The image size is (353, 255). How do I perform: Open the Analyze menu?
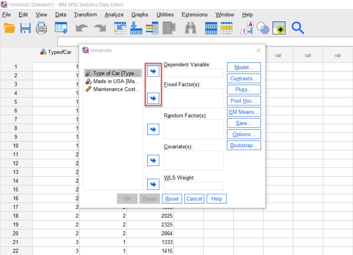click(x=114, y=15)
